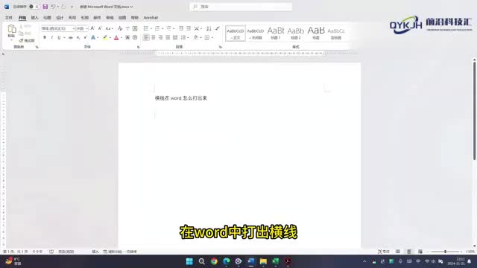This screenshot has height=268, width=477.
Task: Apply red font color button
Action: point(116,37)
